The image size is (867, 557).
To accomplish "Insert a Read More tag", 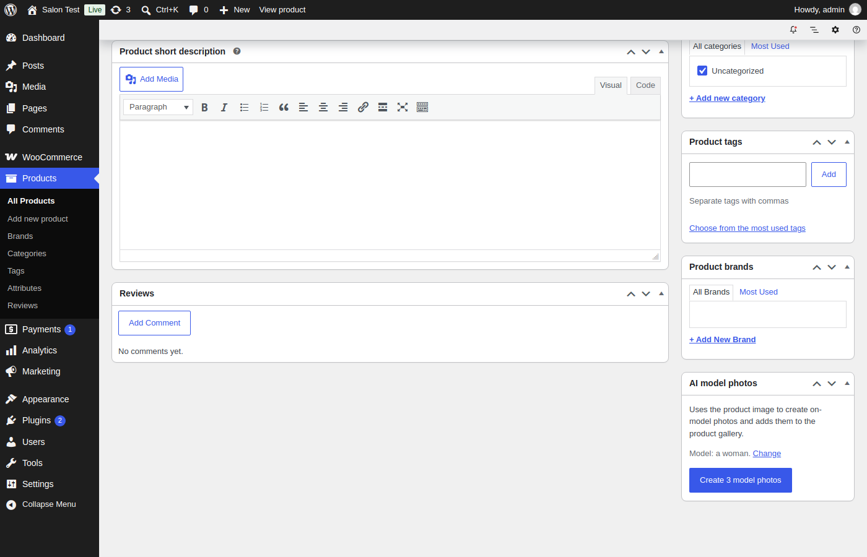I will click(x=383, y=107).
